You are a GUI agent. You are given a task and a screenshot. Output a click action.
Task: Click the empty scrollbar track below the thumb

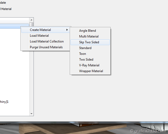(x=31, y=79)
